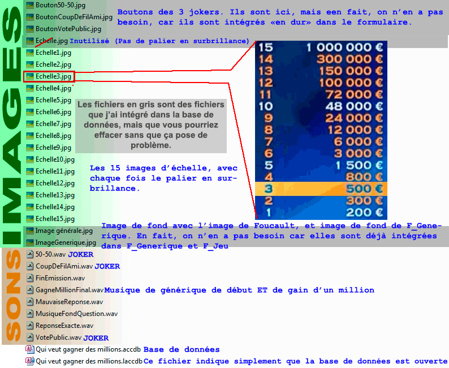Select the file name Bouton50-50.jpg
Image resolution: width=449 pixels, height=368 pixels.
[x=61, y=5]
